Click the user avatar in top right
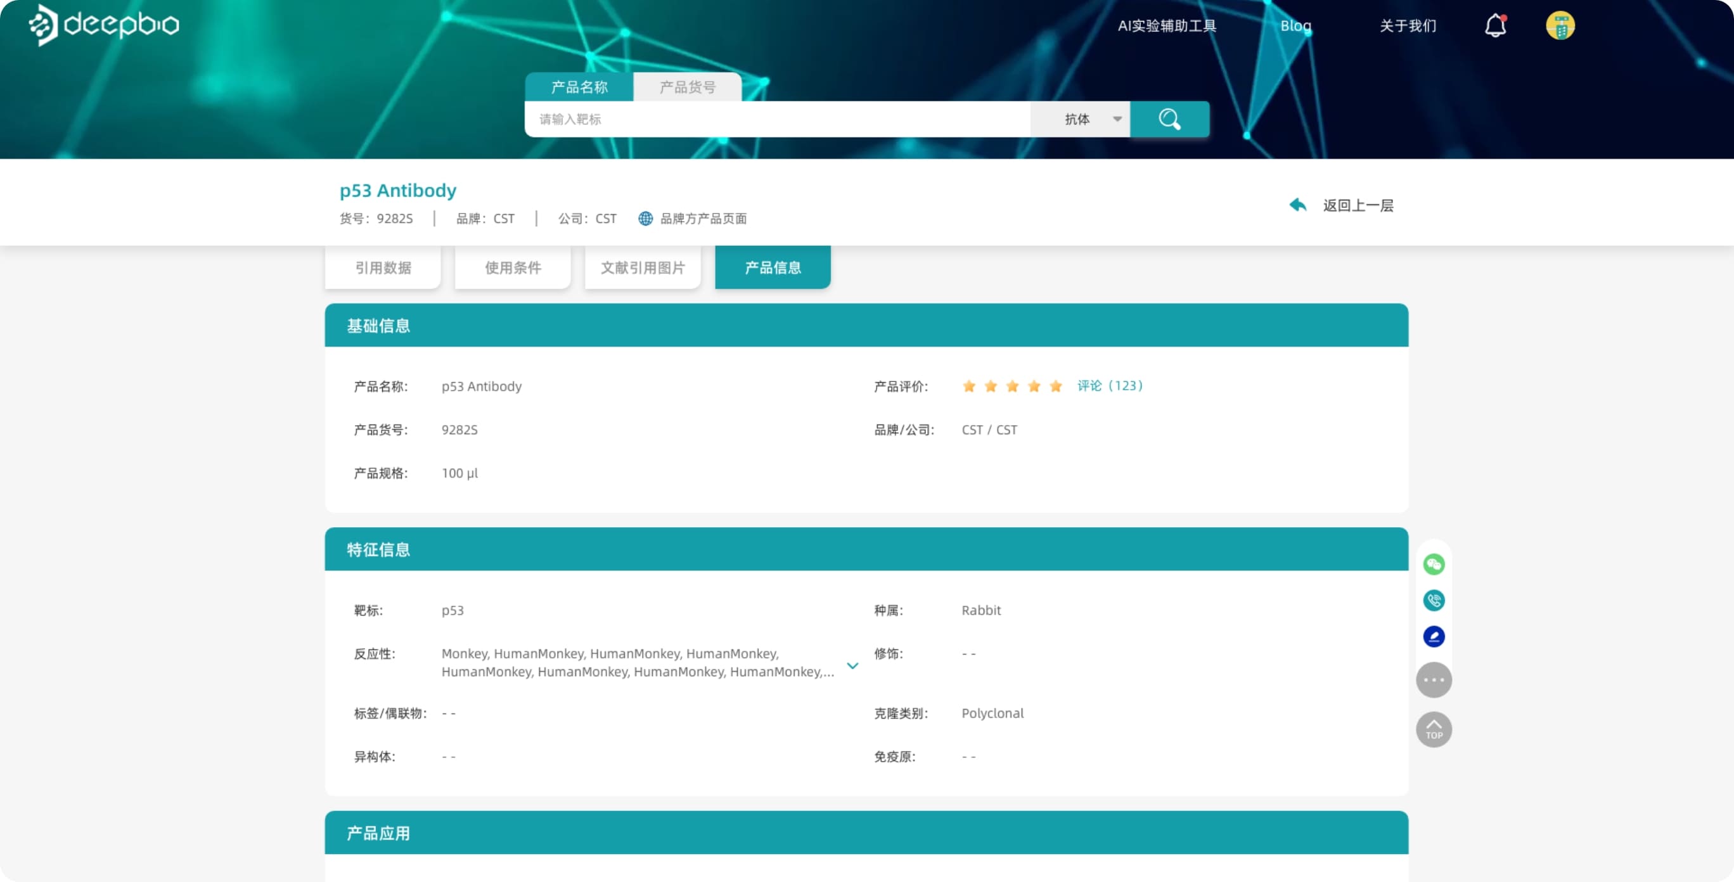1734x882 pixels. [1561, 25]
